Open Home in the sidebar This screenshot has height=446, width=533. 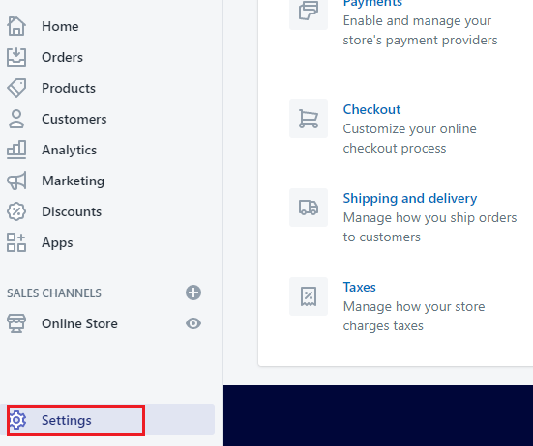[60, 26]
